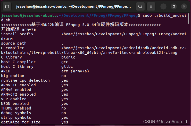Screen dimensions: 191x126
Task: Open a new terminal tab
Action: 7,6
